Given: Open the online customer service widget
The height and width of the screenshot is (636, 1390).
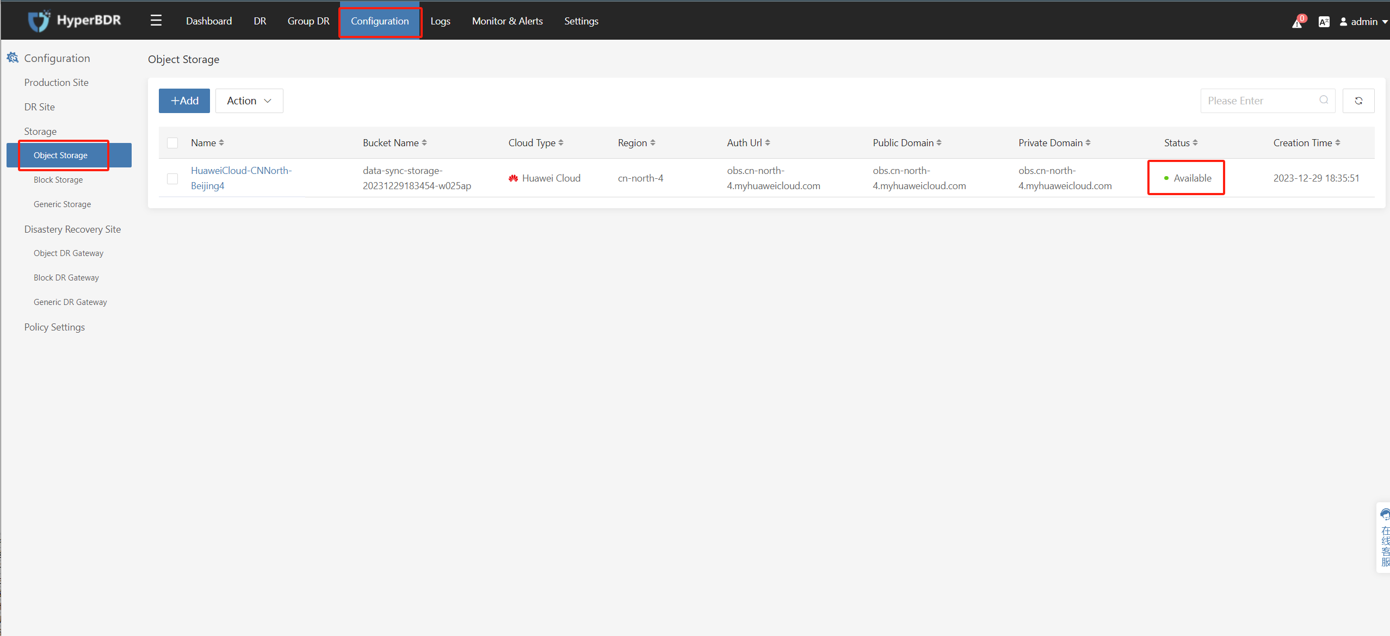Looking at the screenshot, I should (1385, 537).
